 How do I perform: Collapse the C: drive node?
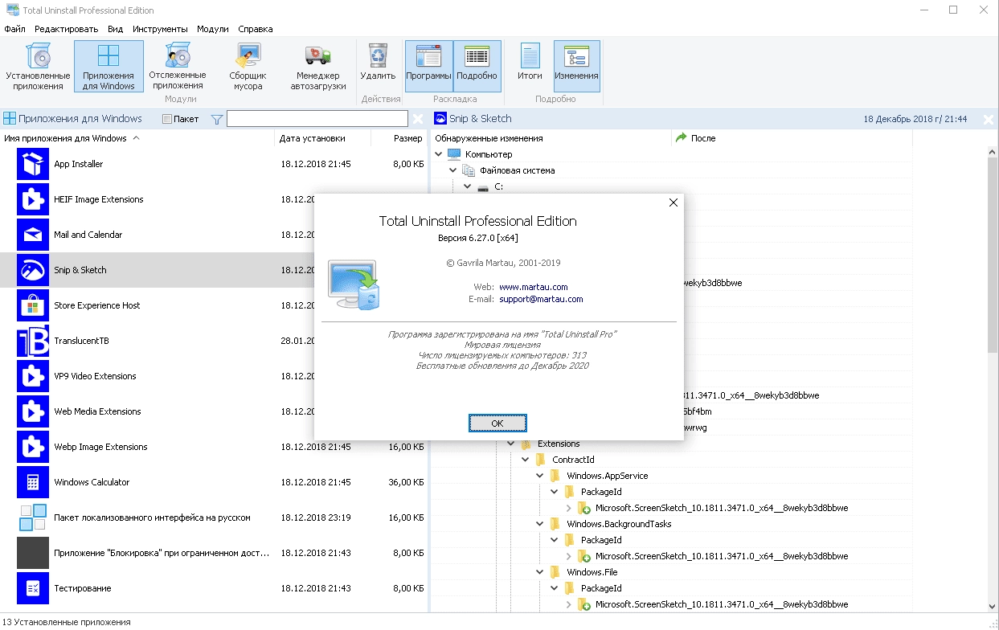click(468, 186)
